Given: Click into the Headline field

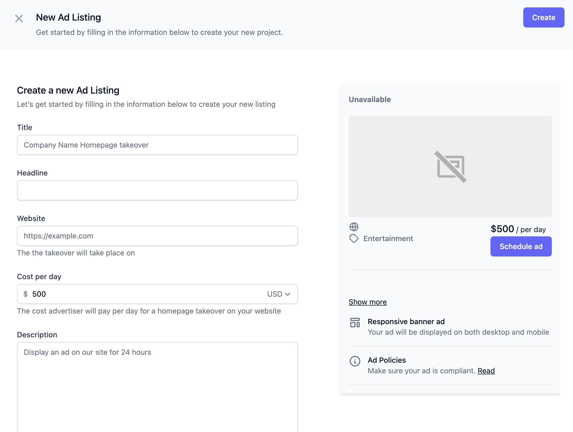Looking at the screenshot, I should [x=157, y=190].
